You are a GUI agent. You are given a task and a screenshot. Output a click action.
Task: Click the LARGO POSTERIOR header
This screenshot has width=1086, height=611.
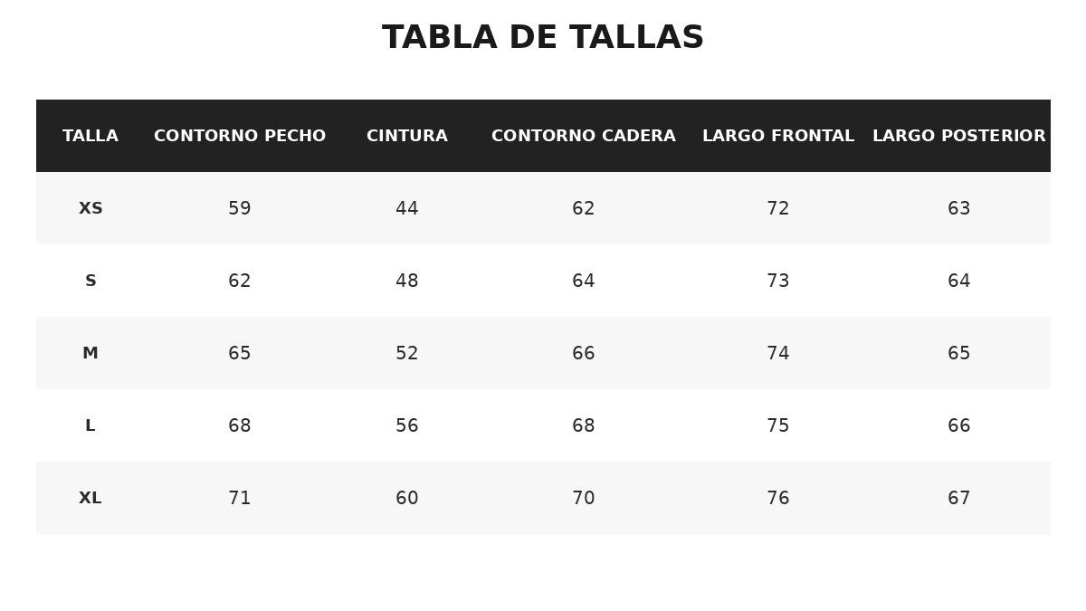tap(959, 136)
